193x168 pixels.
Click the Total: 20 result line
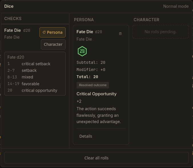point(87,77)
